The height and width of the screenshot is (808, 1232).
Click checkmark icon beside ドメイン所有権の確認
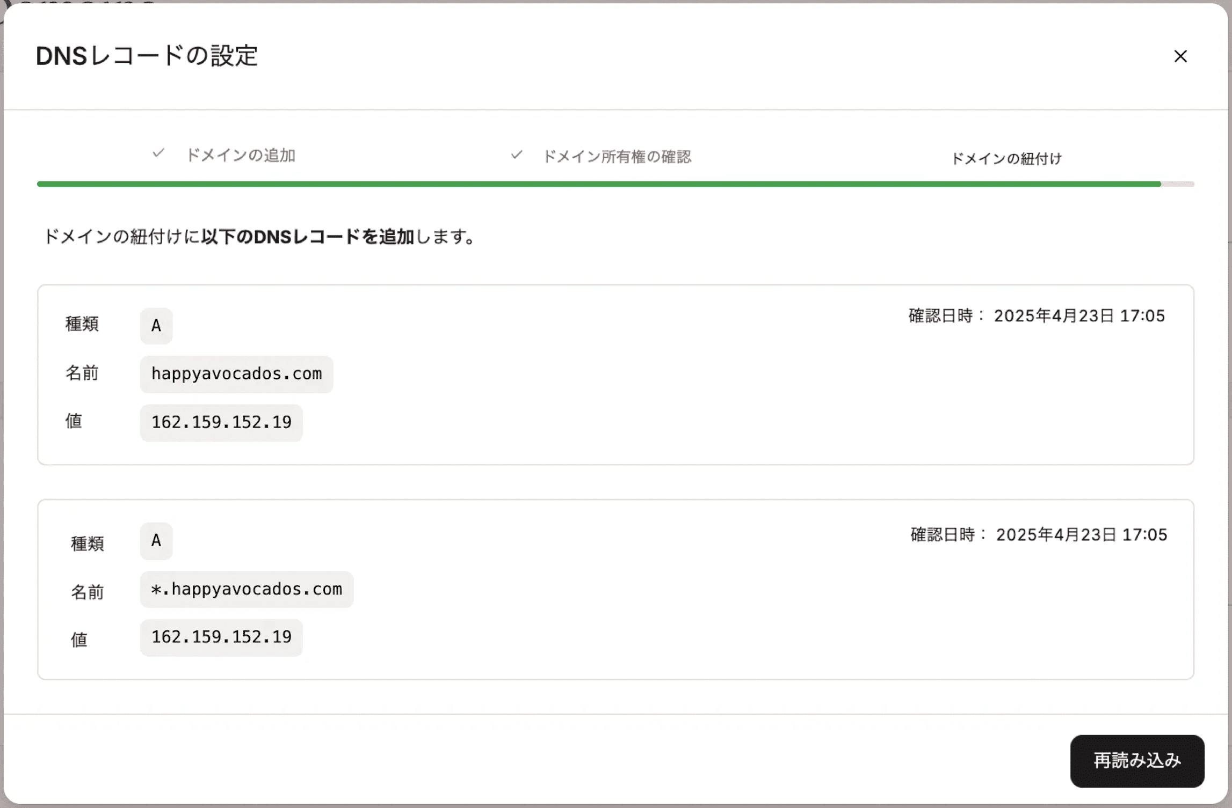pos(517,155)
